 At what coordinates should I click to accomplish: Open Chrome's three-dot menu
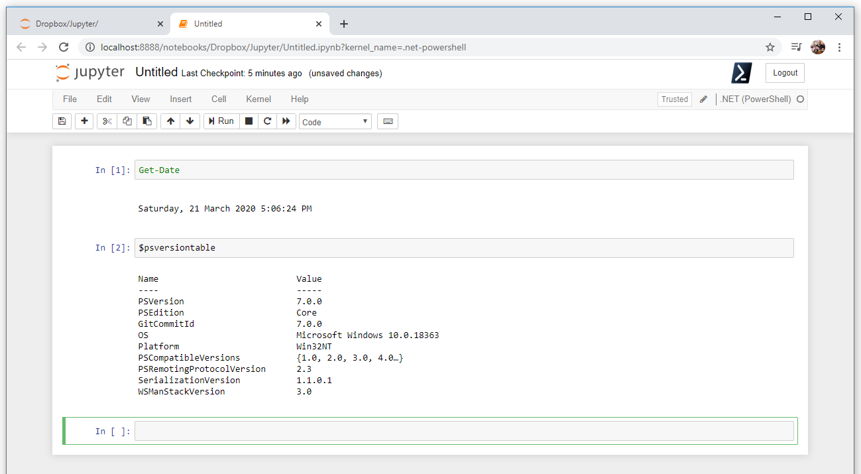coord(840,47)
